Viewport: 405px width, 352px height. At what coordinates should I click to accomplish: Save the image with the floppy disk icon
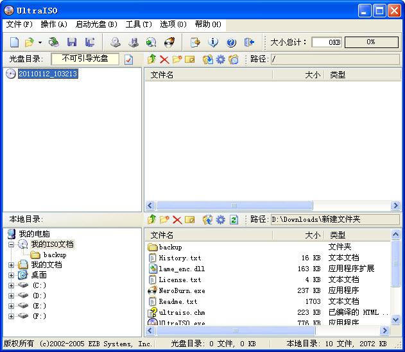tap(71, 42)
